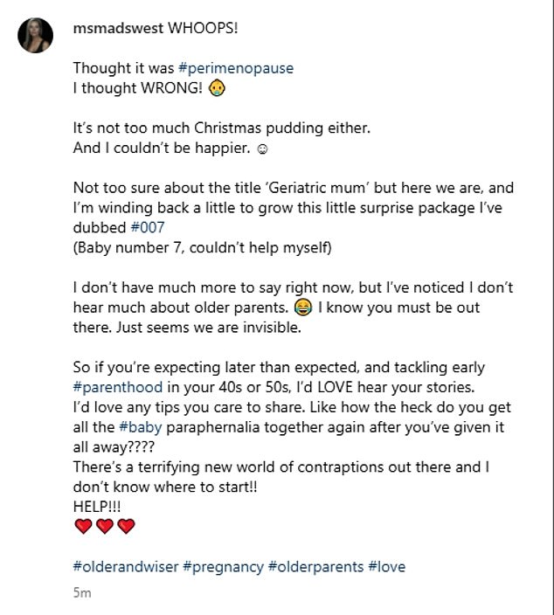This screenshot has width=554, height=615.
Task: Click the msmadswest username
Action: (x=118, y=28)
